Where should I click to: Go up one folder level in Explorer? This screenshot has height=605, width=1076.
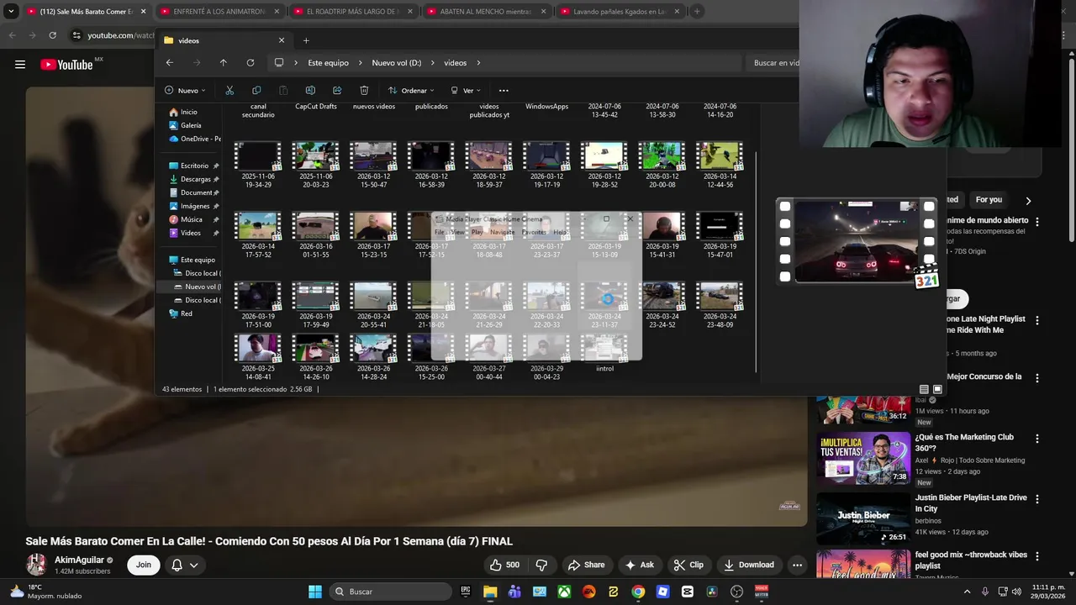pyautogui.click(x=223, y=63)
